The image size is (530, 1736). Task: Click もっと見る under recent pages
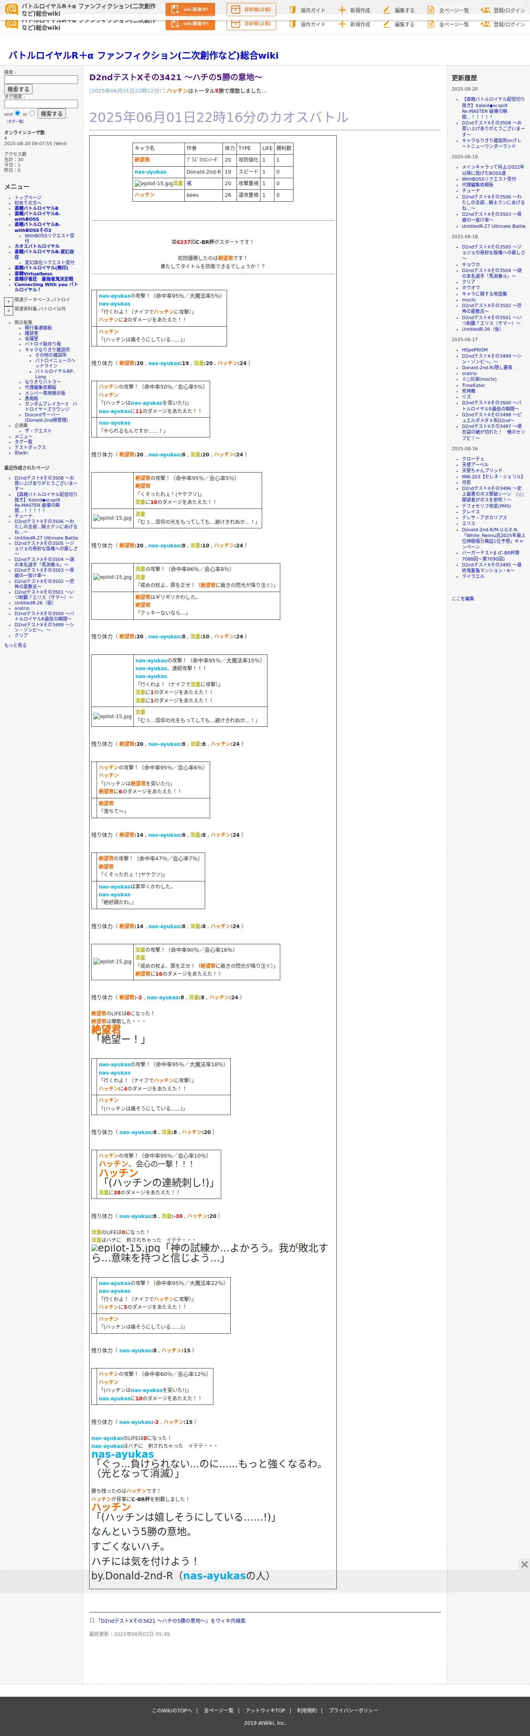[15, 645]
